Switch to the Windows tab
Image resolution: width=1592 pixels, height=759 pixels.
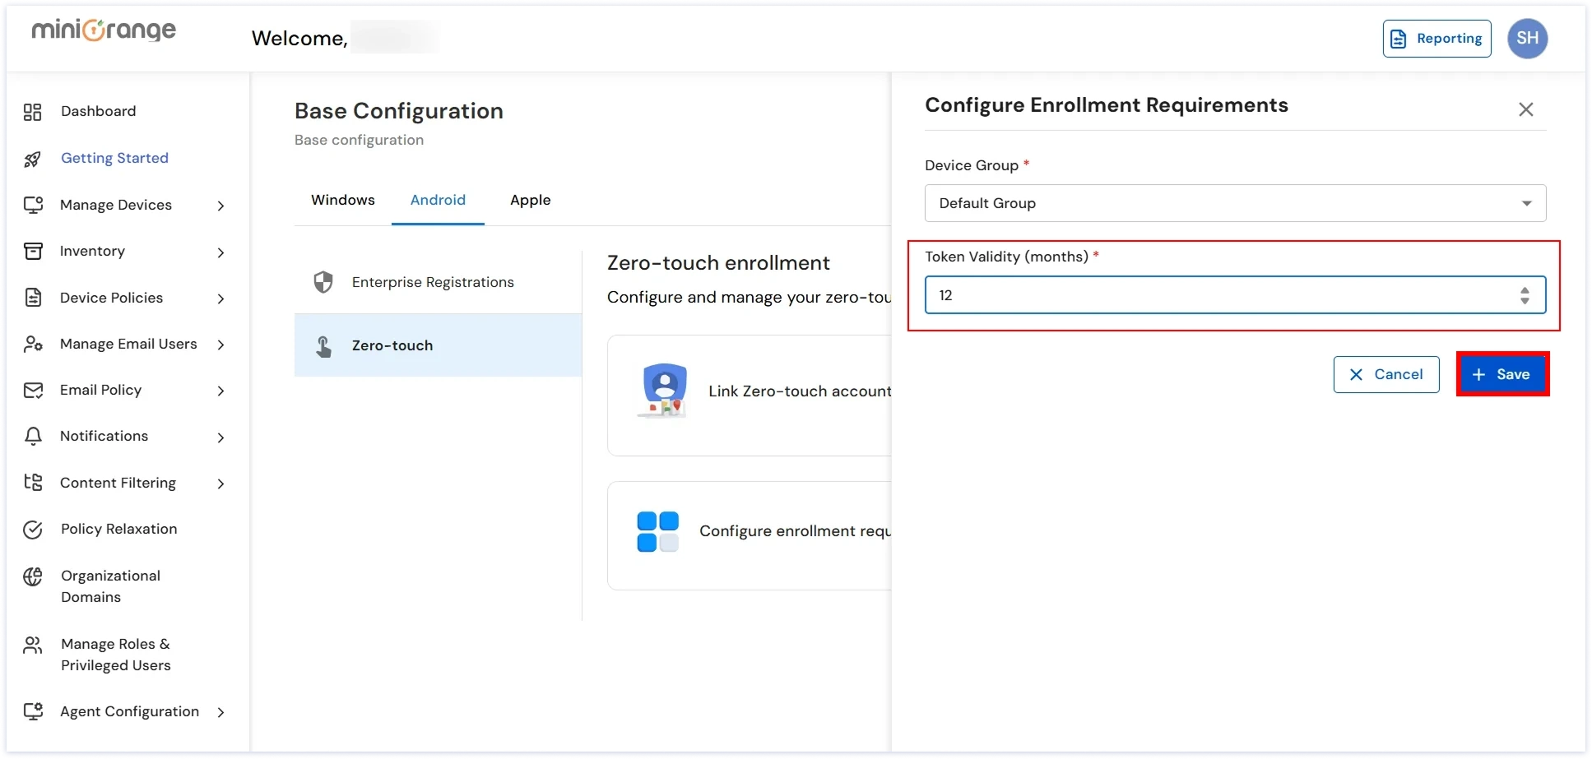pos(343,200)
